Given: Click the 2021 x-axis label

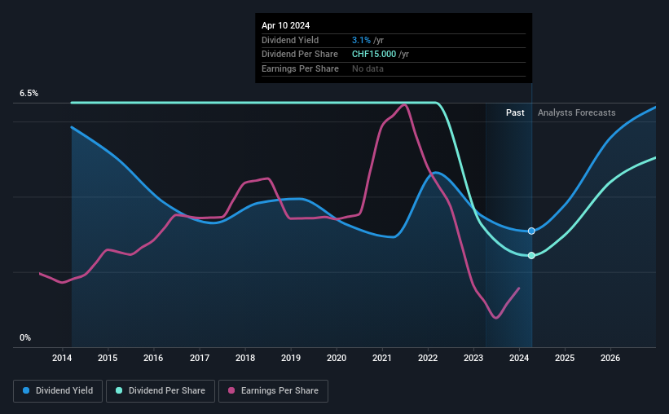Looking at the screenshot, I should pos(382,358).
